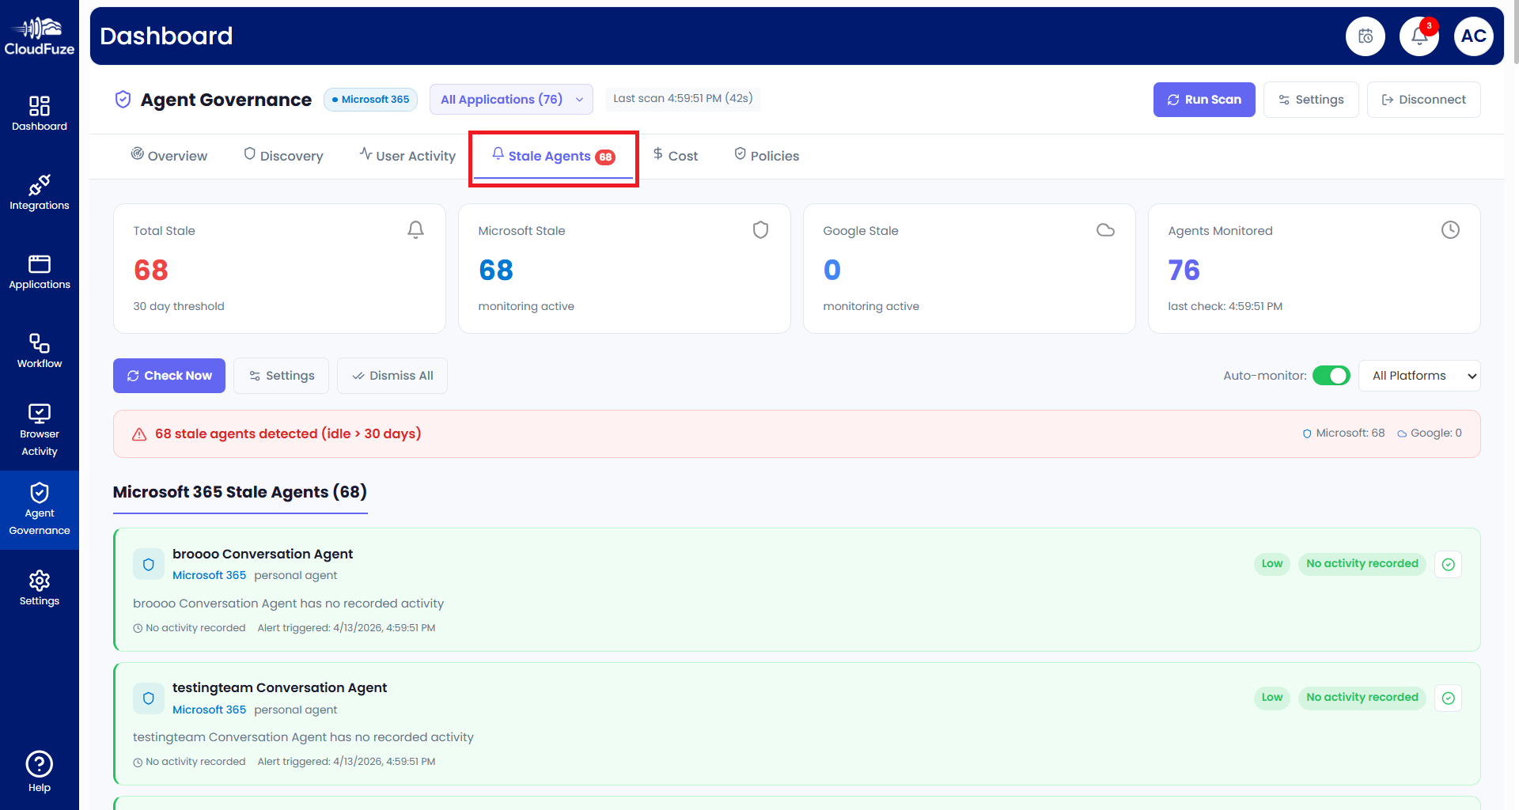Click the broooo Conversation Agent title
The image size is (1519, 810).
point(263,554)
